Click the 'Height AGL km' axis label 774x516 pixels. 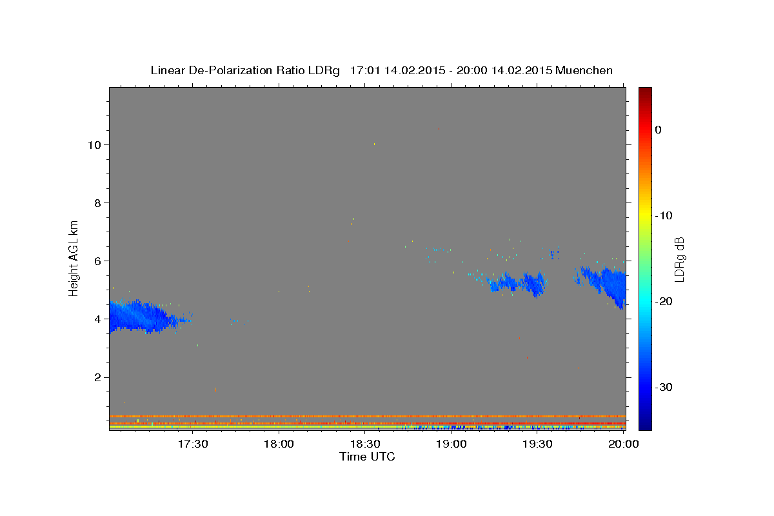click(74, 257)
